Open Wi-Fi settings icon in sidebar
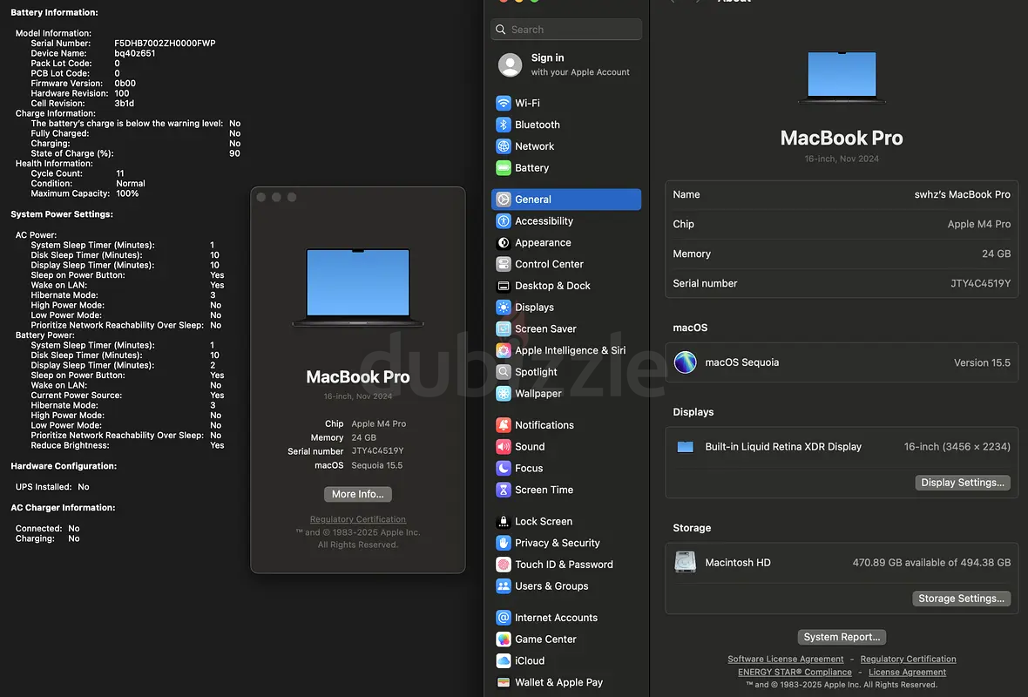Viewport: 1028px width, 697px height. tap(503, 103)
